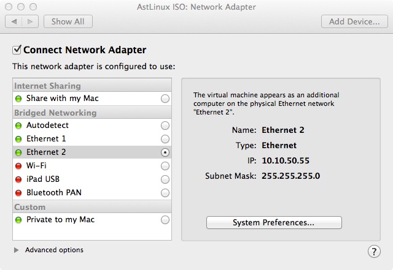Click Add Device... button

[354, 22]
